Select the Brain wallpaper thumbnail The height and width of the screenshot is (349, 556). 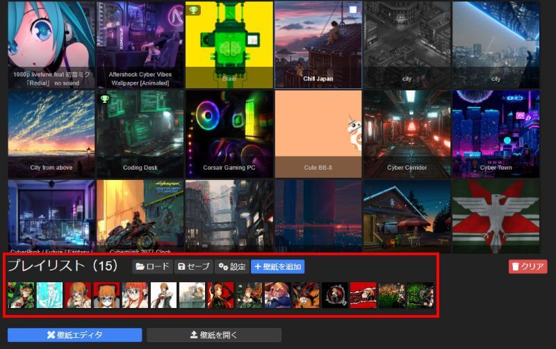(229, 44)
